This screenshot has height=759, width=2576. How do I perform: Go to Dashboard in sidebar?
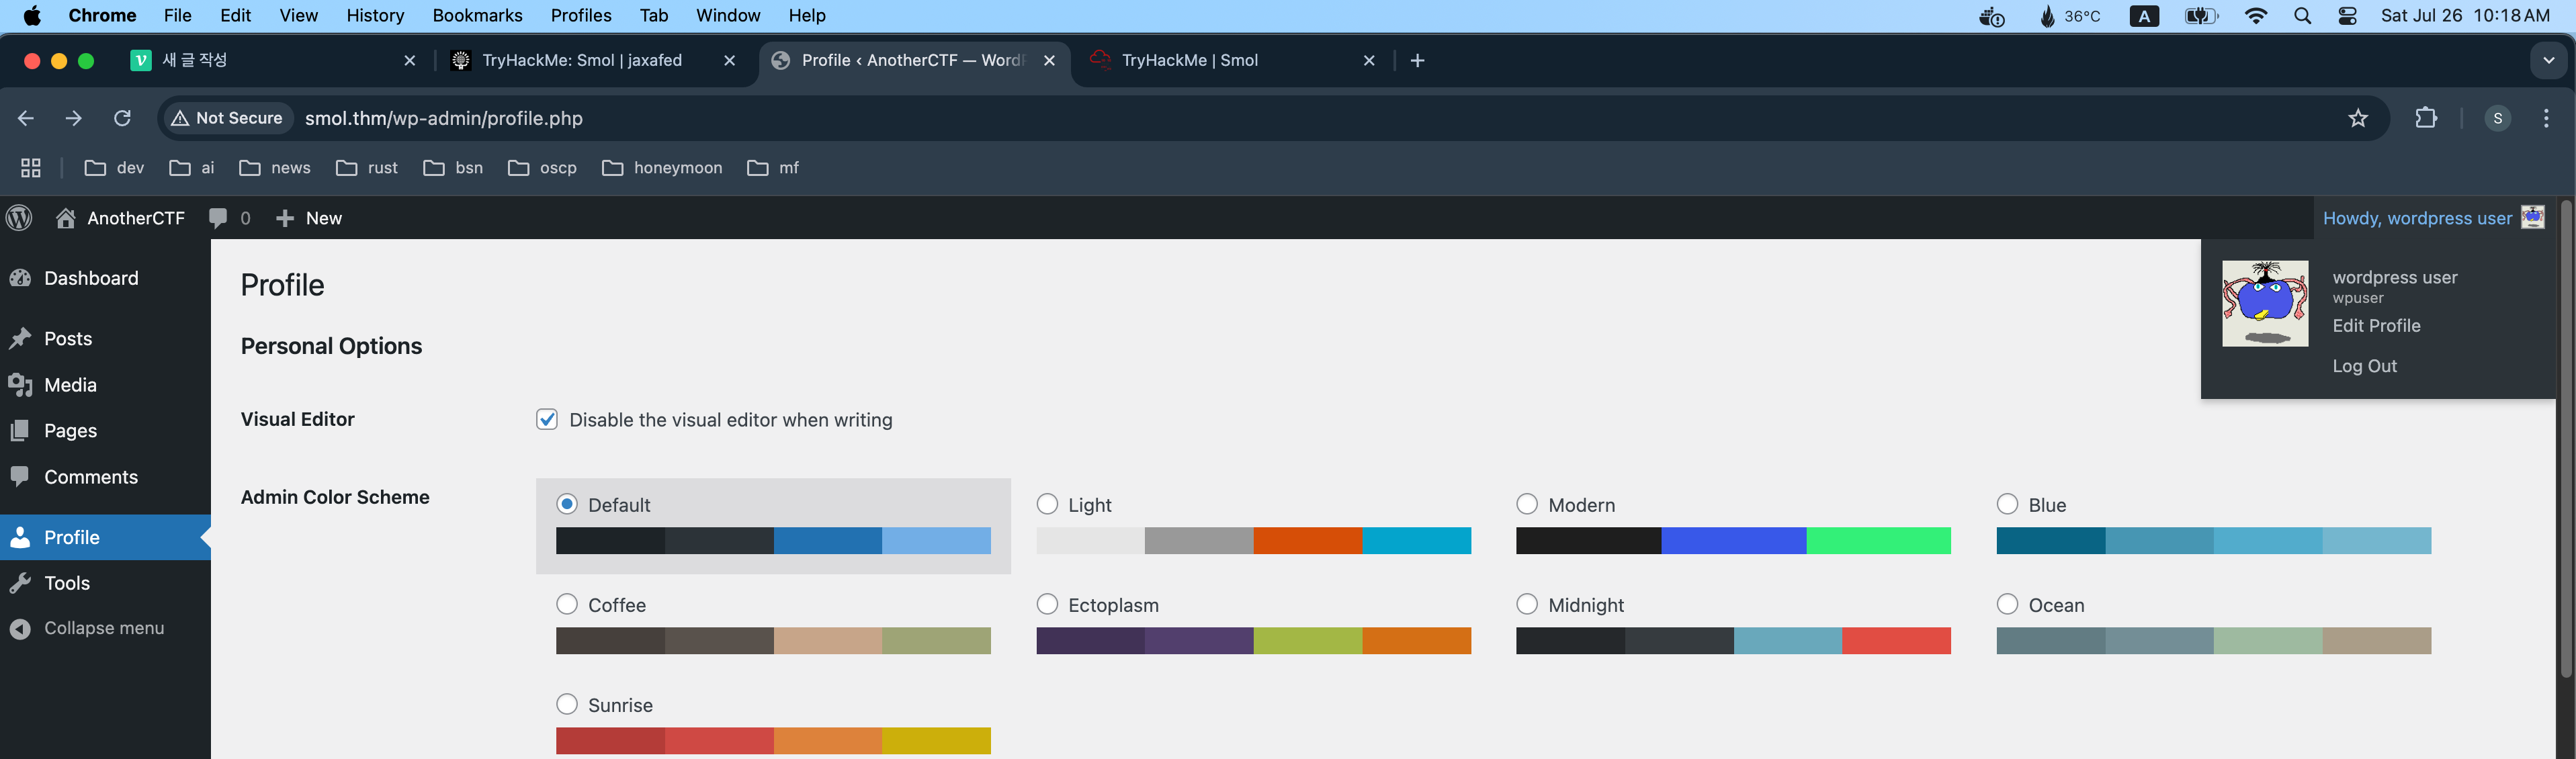point(90,278)
